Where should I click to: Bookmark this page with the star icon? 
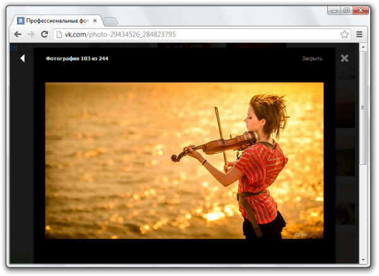pos(344,34)
